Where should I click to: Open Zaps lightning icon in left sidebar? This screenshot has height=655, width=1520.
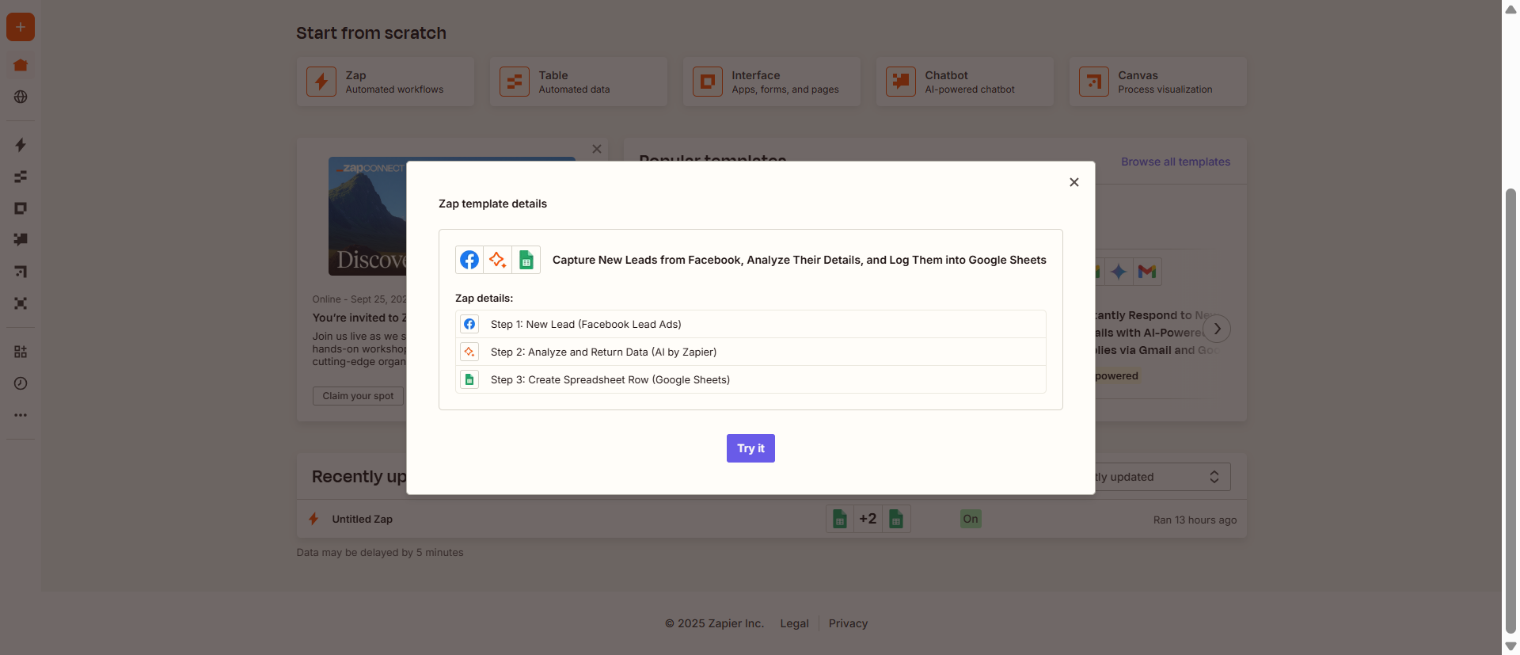tap(21, 145)
